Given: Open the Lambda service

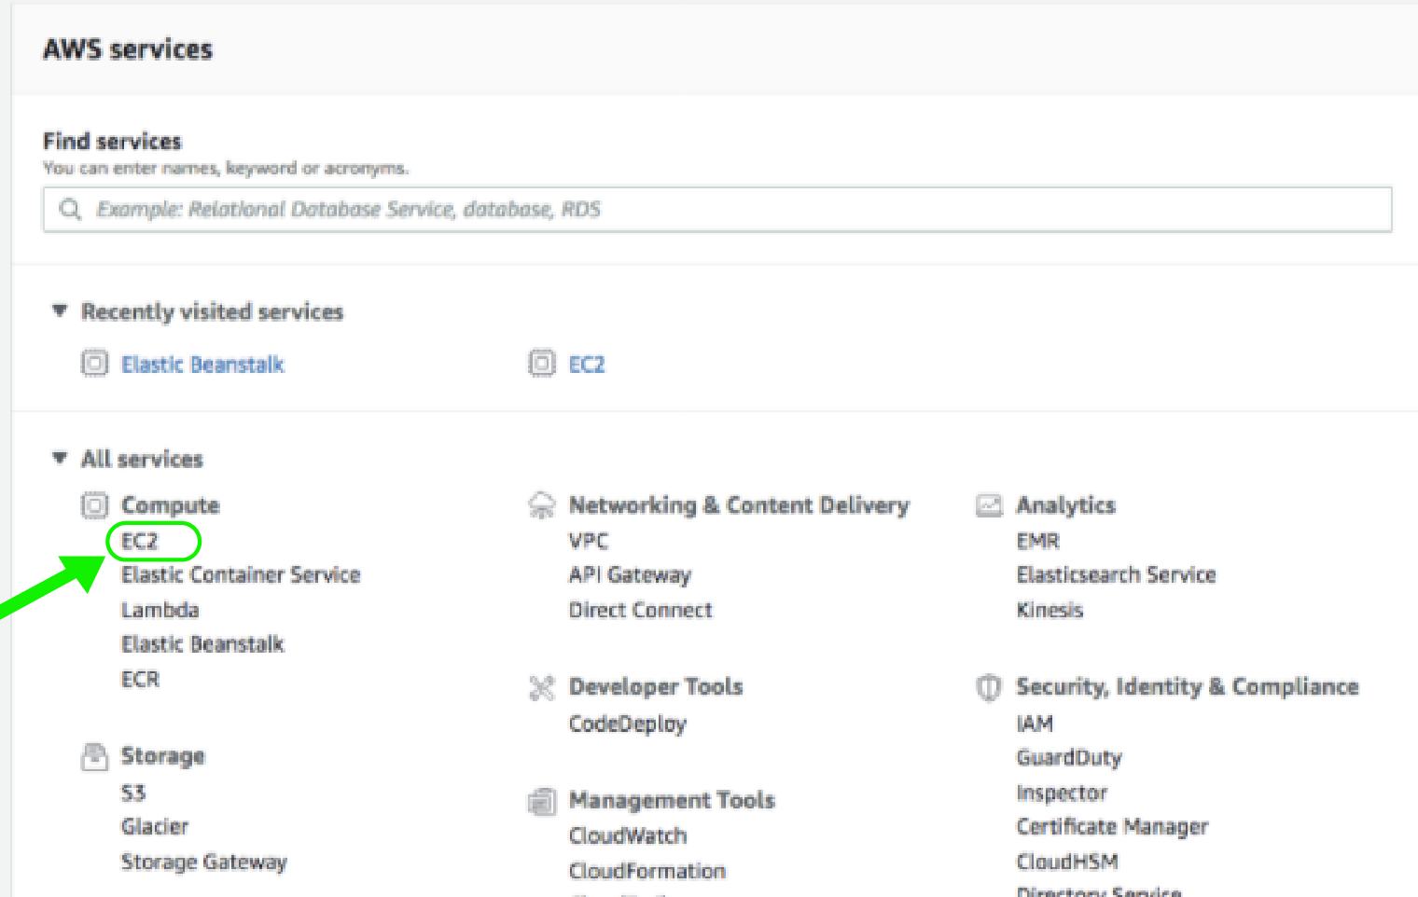Looking at the screenshot, I should (160, 610).
